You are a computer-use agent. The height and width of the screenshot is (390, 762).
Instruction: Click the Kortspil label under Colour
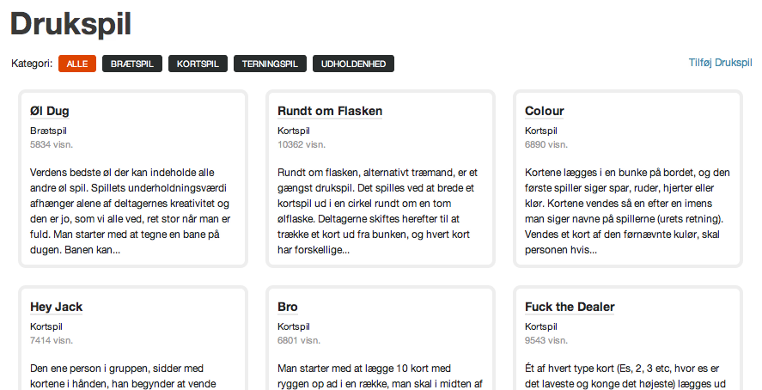541,131
